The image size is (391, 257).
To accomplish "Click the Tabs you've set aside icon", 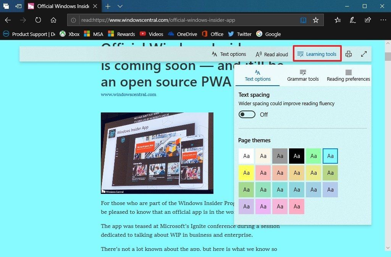I will tap(6, 6).
